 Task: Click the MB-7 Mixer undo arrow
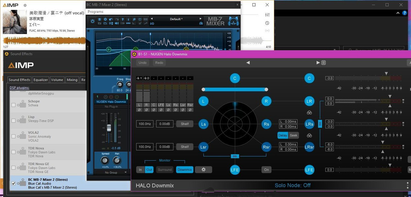pos(111,20)
